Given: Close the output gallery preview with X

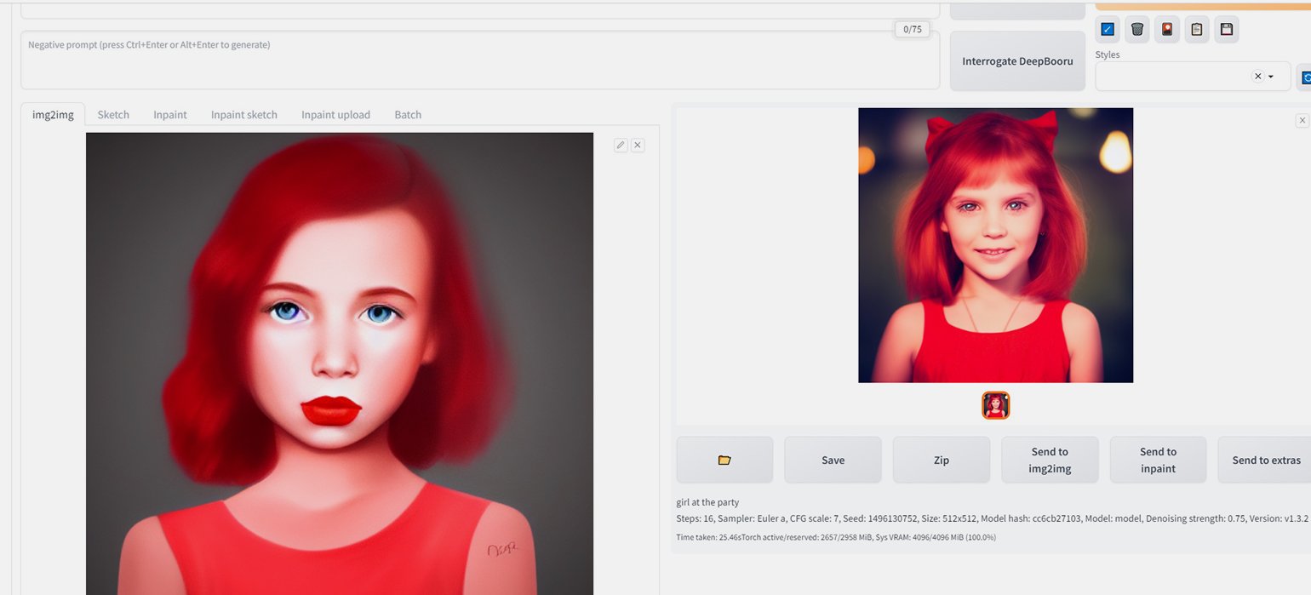Looking at the screenshot, I should pos(1302,121).
